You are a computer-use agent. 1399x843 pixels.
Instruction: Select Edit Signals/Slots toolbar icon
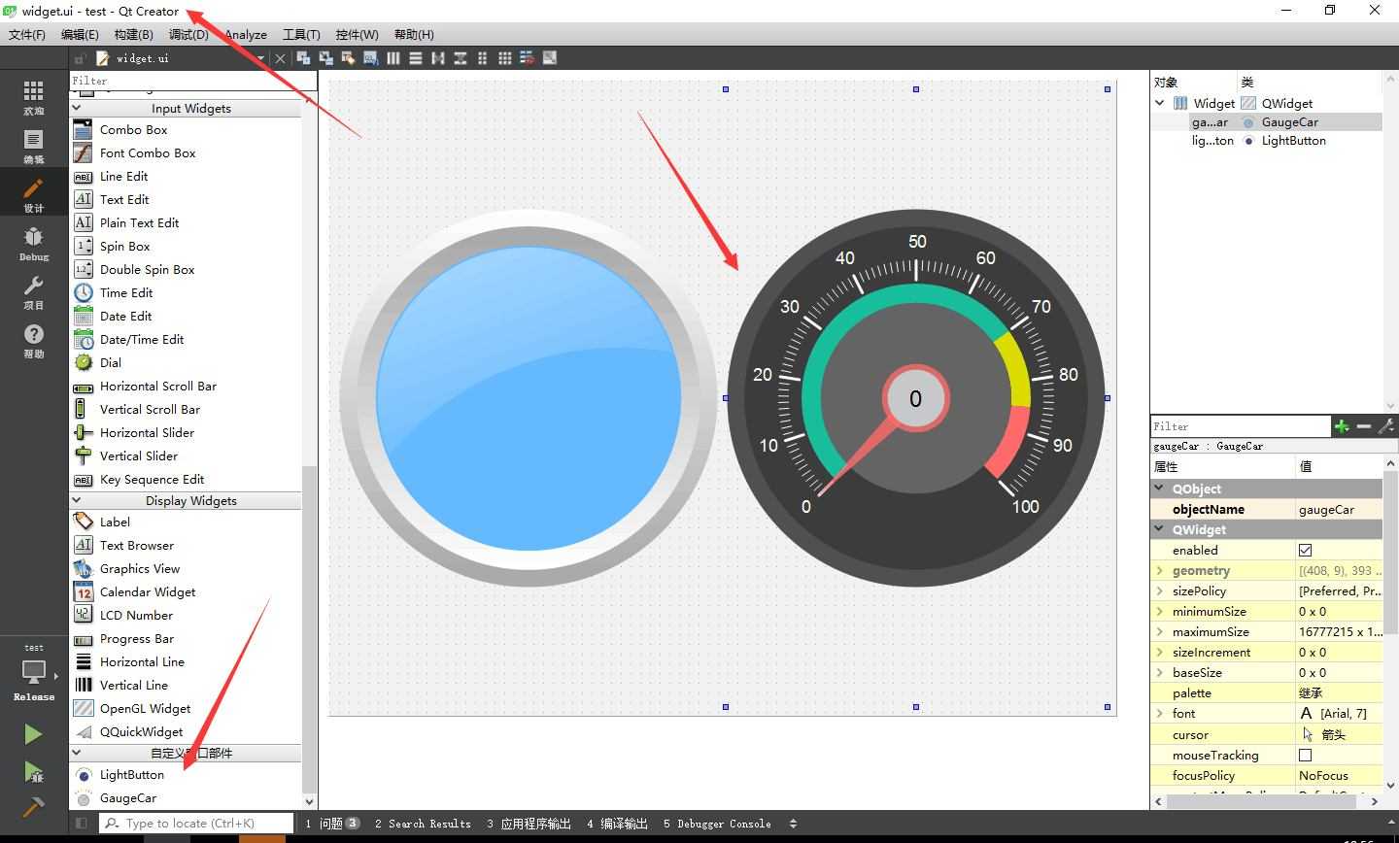(325, 58)
